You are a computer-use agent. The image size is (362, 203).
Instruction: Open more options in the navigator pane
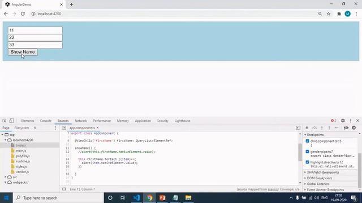coord(55,128)
